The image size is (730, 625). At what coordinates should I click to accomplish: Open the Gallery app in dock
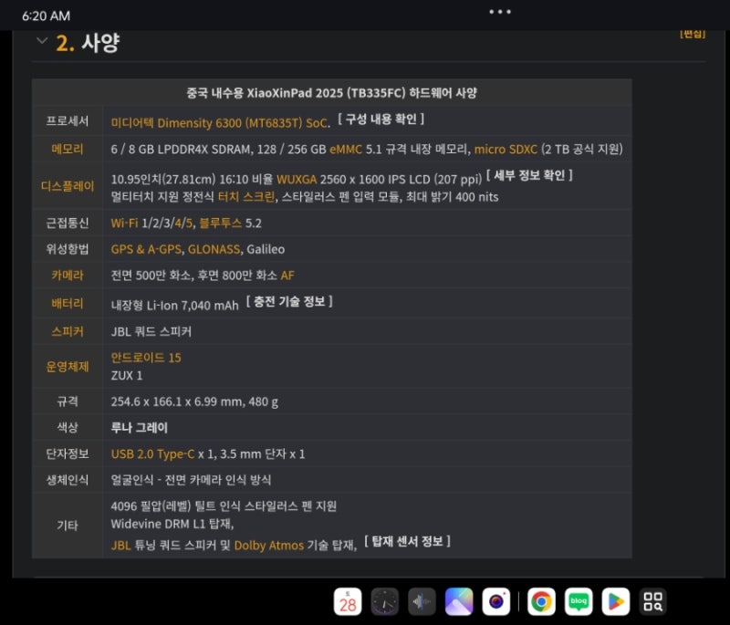(x=459, y=601)
